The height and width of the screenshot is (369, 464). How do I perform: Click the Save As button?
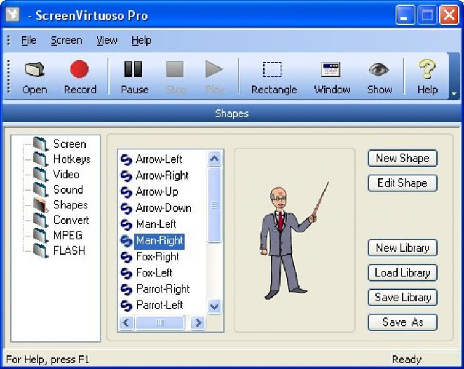click(402, 322)
